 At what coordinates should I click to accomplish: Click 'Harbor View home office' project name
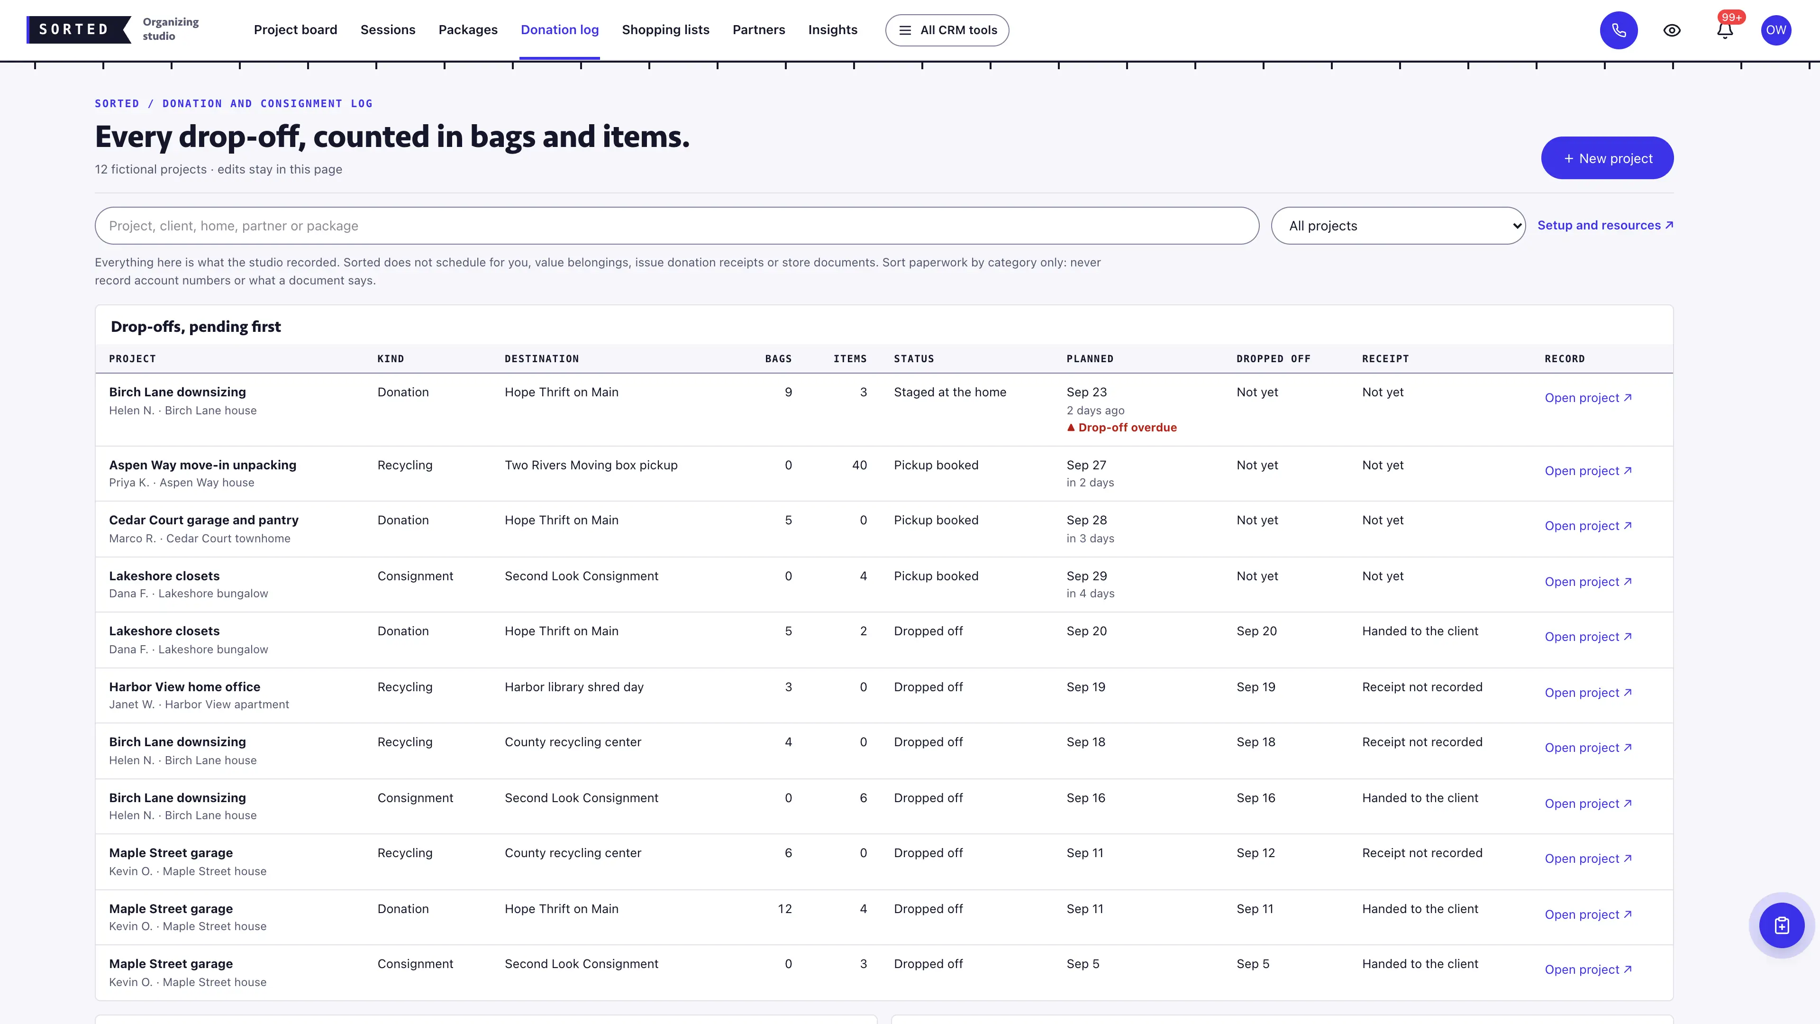coord(184,687)
